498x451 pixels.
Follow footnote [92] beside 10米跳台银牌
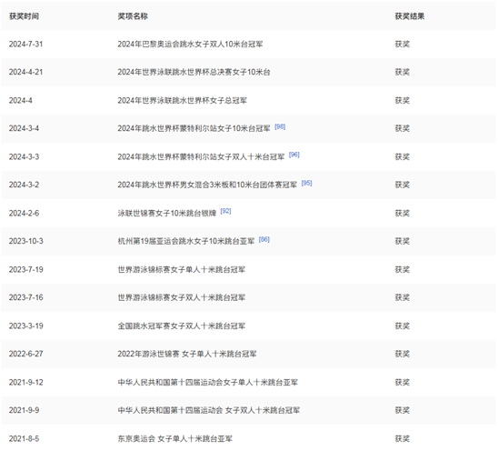tap(225, 211)
